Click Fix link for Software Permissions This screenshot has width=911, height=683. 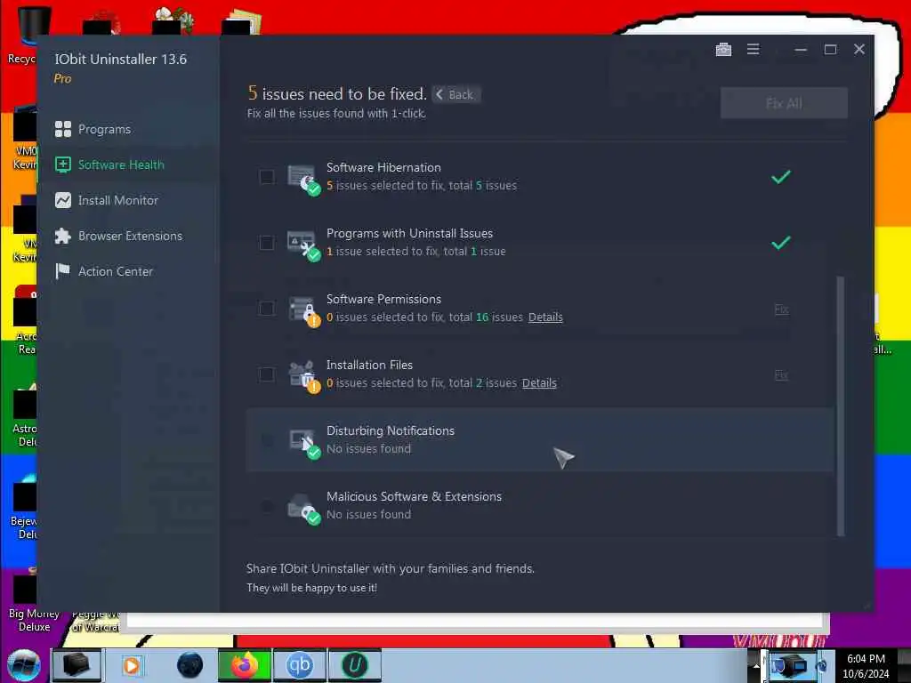[x=781, y=309]
